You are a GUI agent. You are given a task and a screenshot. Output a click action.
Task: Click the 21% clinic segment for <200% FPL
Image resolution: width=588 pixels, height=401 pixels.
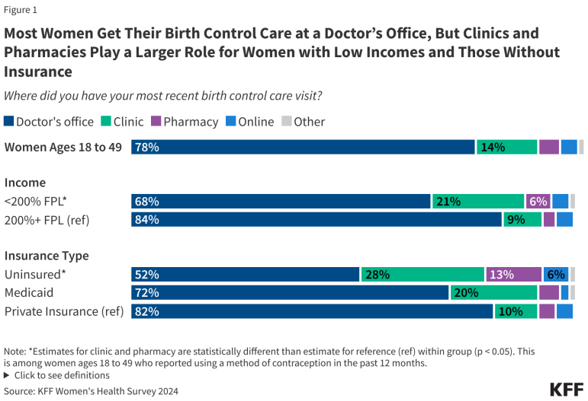click(477, 201)
